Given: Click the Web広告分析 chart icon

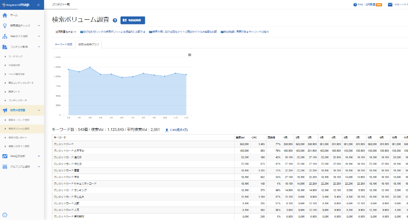Looking at the screenshot, I should point(5,156).
